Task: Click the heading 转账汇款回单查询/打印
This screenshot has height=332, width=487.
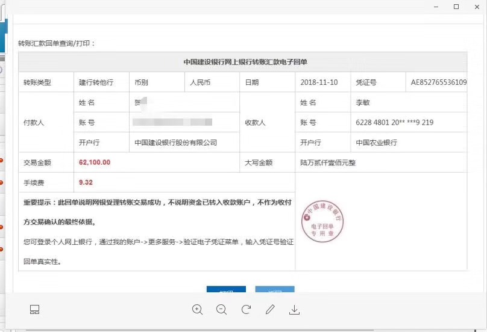Action: click(x=56, y=43)
